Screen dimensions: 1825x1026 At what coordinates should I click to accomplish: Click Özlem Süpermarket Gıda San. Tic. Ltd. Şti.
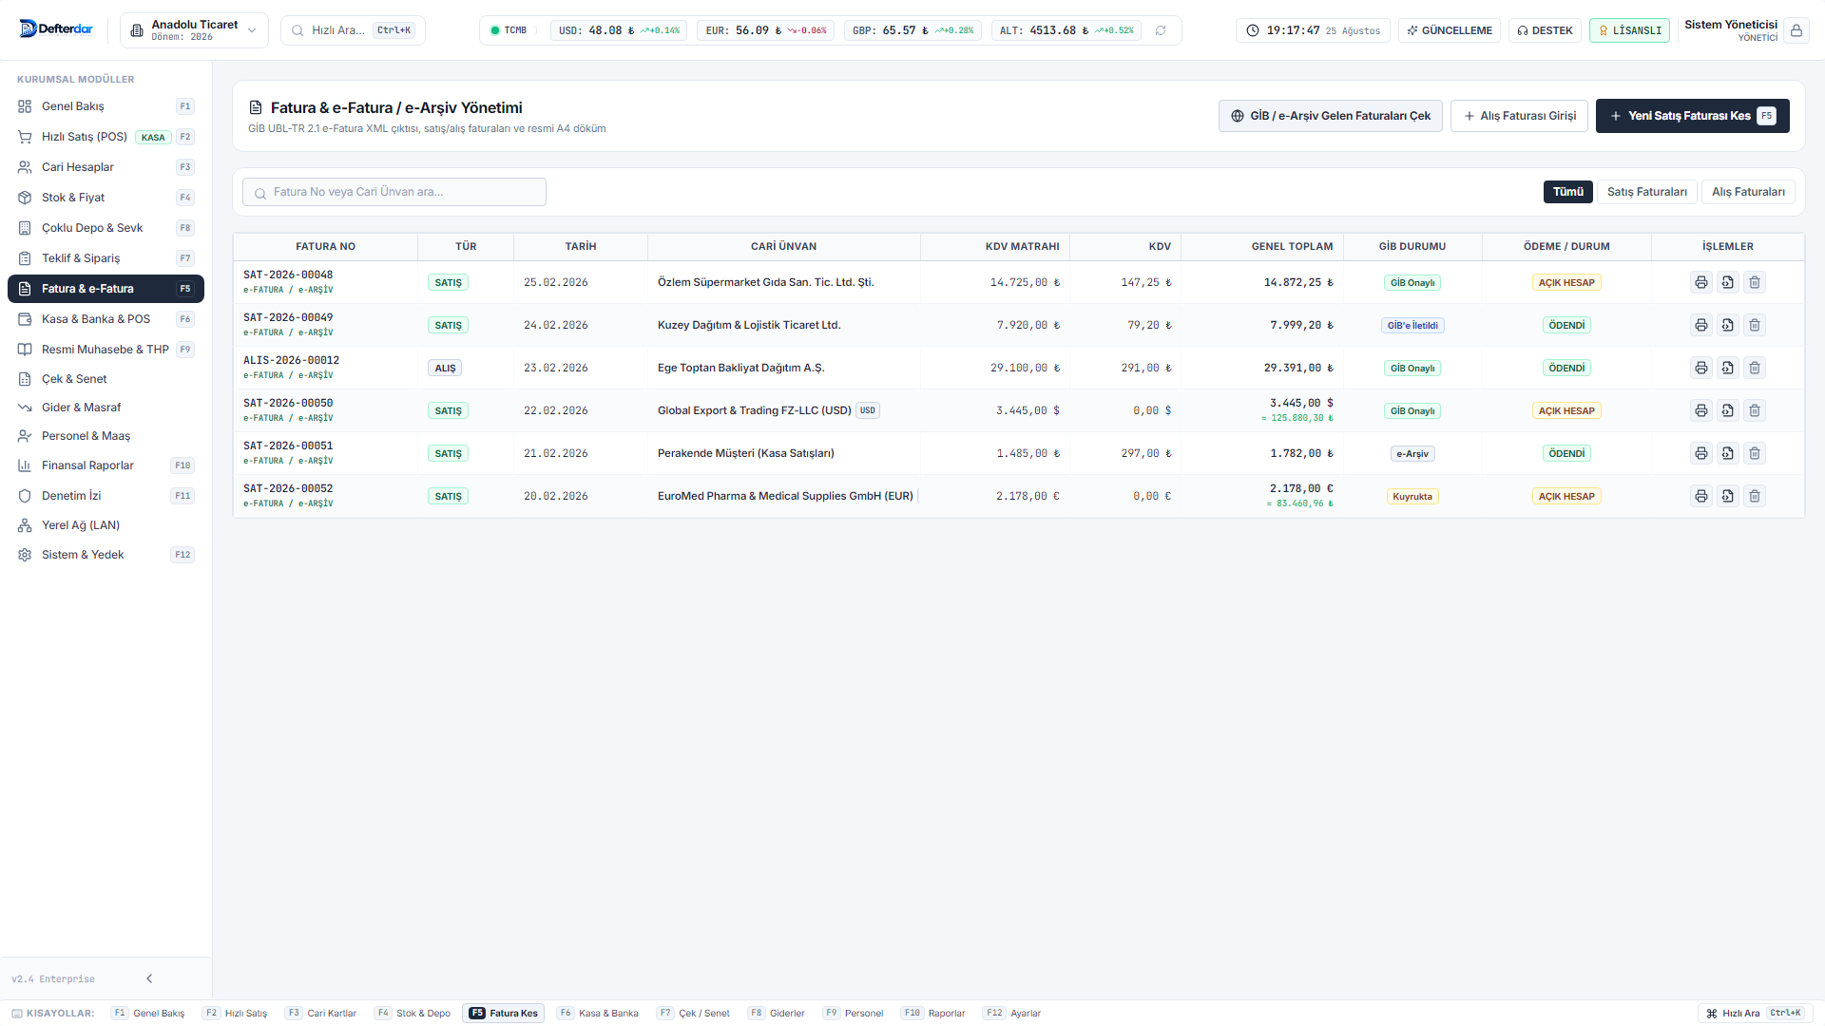click(765, 282)
